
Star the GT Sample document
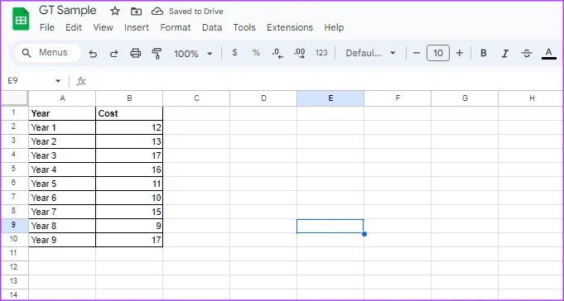[115, 11]
